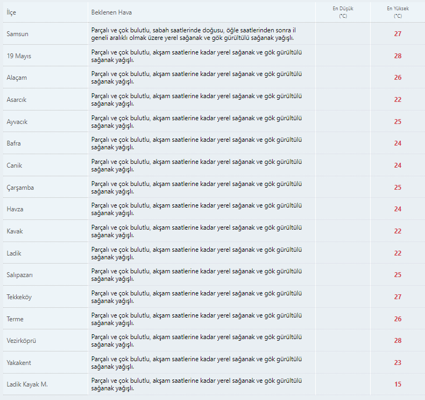Click the En Yüksek (°C) header
Viewport: 425px width, 400px height.
pyautogui.click(x=398, y=12)
